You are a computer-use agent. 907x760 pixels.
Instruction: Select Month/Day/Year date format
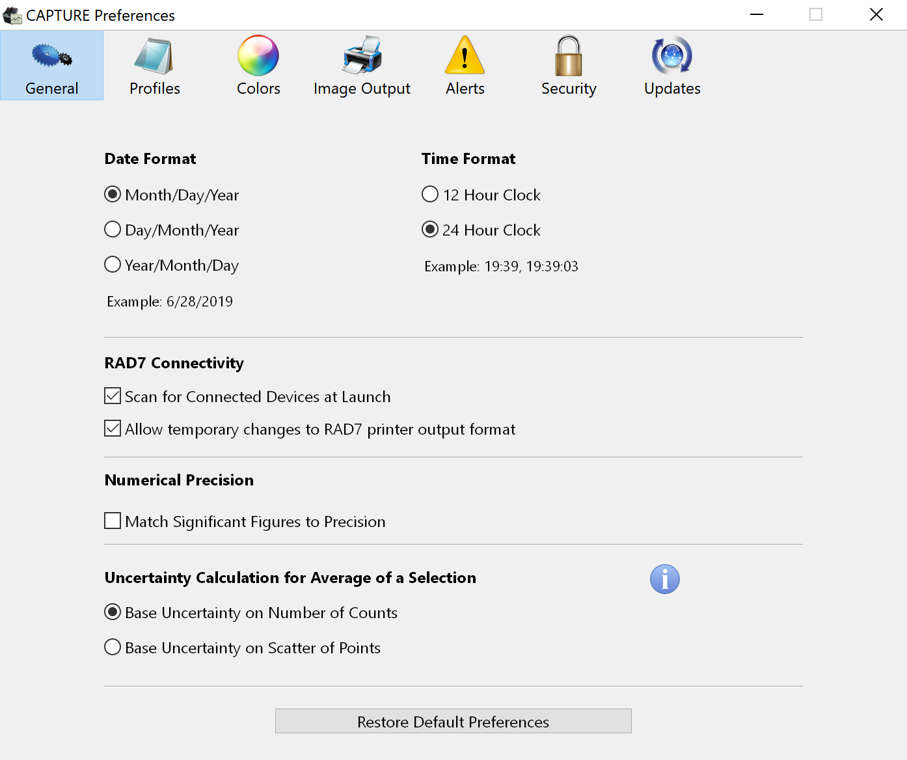point(113,195)
